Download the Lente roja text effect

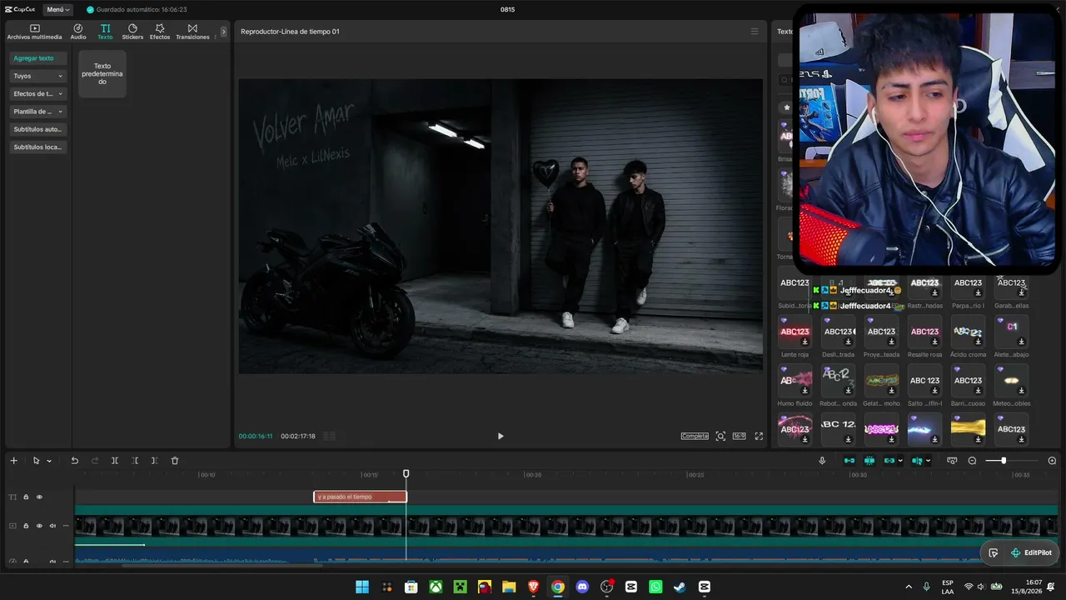[804, 342]
